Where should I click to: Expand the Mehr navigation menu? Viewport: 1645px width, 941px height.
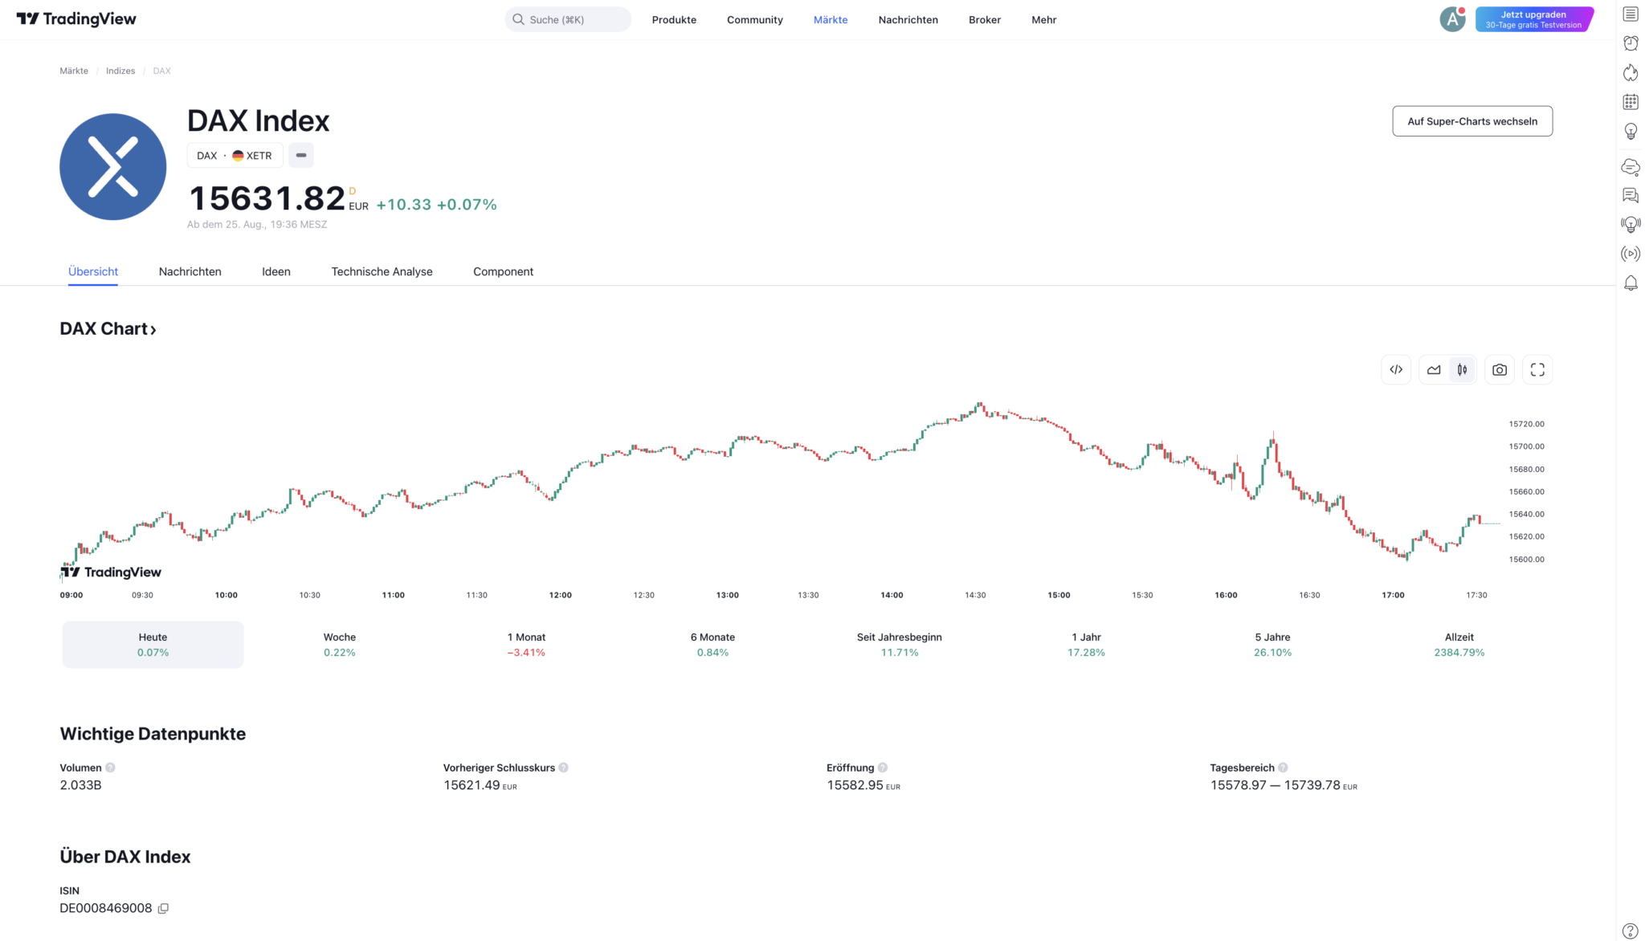click(x=1043, y=19)
